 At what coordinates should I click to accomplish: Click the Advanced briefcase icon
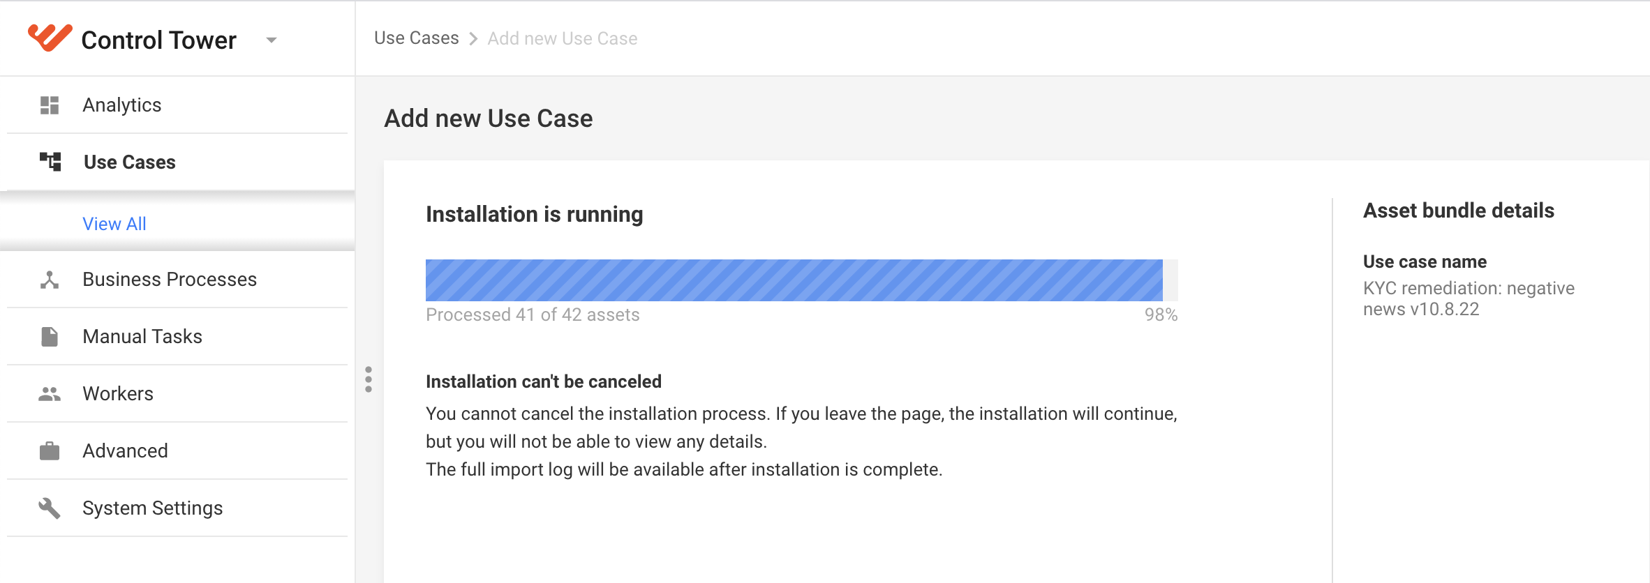50,451
